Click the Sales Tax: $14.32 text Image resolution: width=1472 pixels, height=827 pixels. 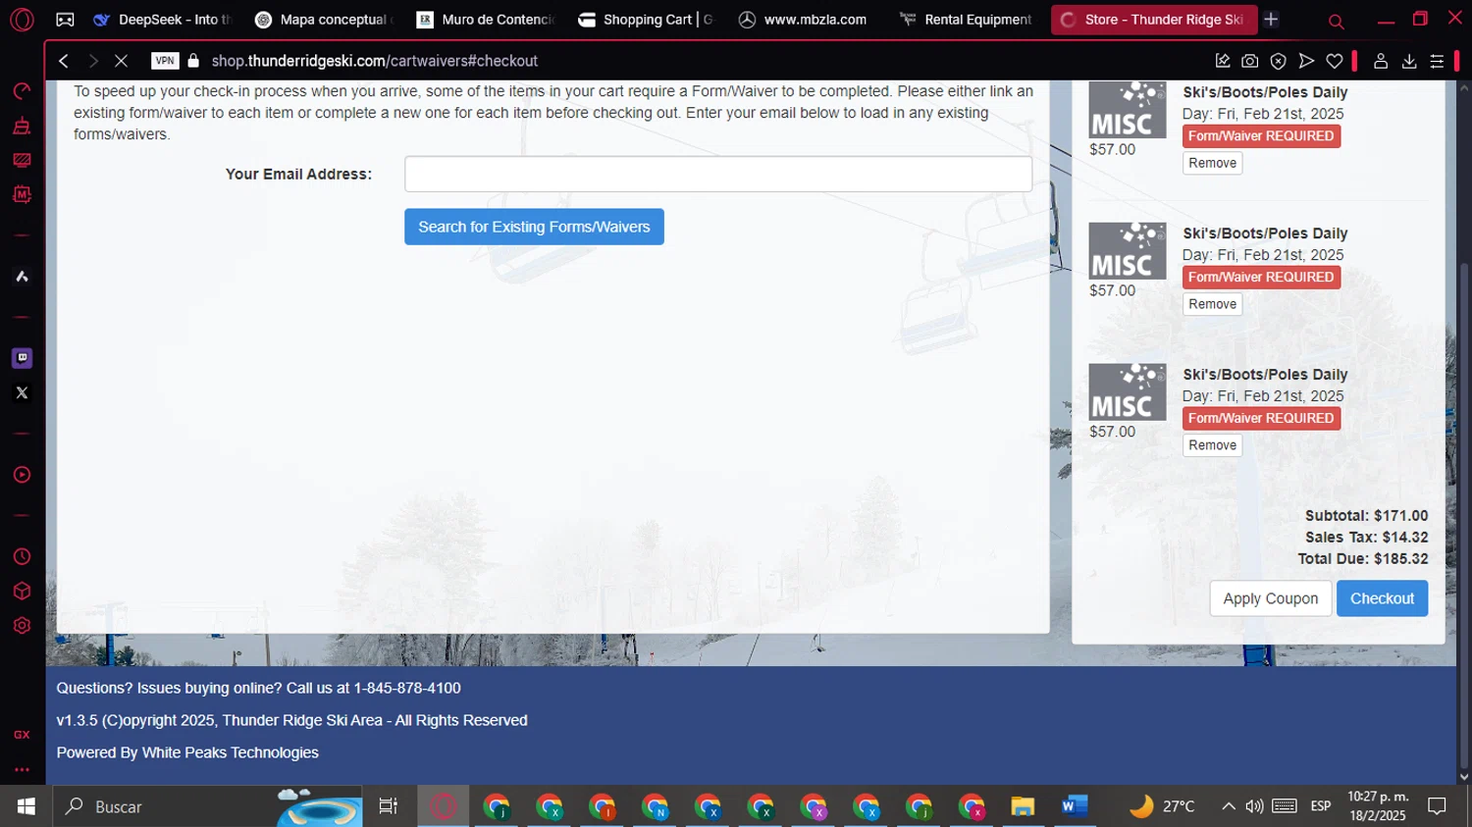click(x=1366, y=538)
